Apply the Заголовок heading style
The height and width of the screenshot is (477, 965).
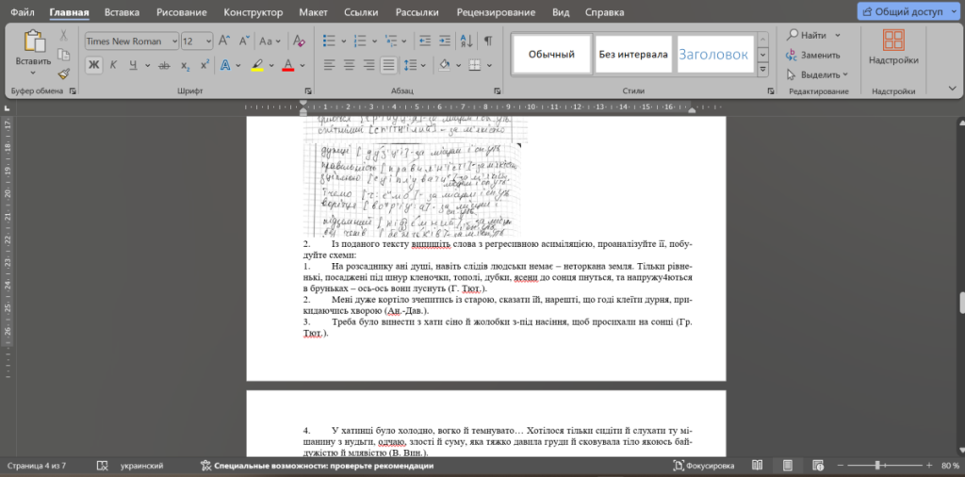pos(713,55)
